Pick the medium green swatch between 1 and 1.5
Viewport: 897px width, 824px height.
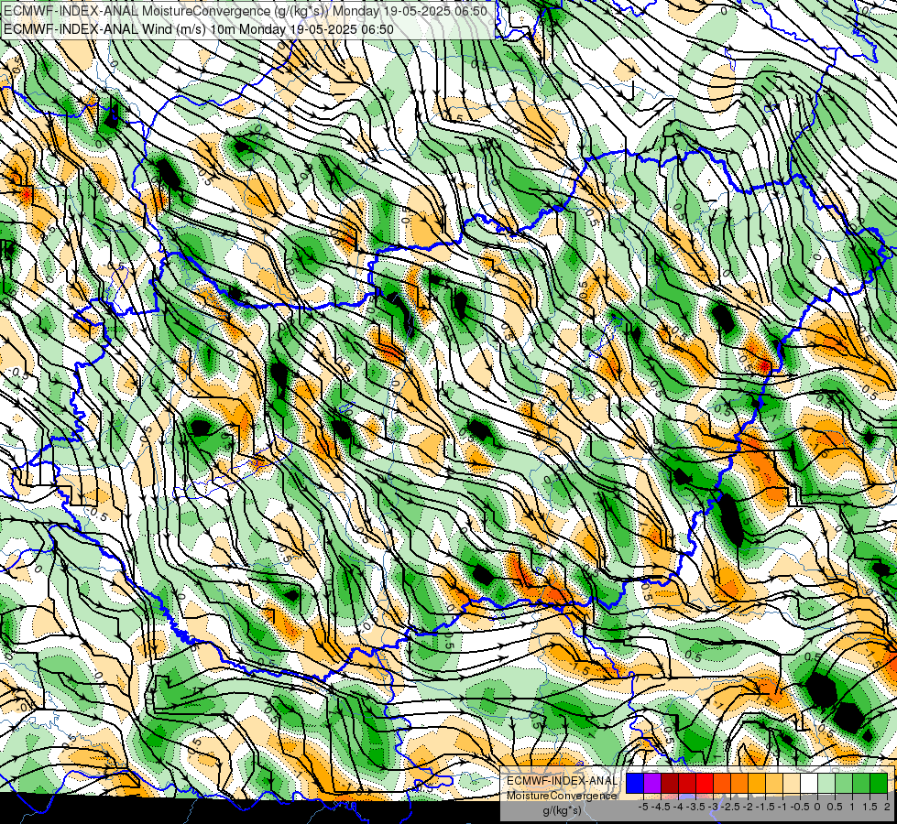click(x=861, y=784)
